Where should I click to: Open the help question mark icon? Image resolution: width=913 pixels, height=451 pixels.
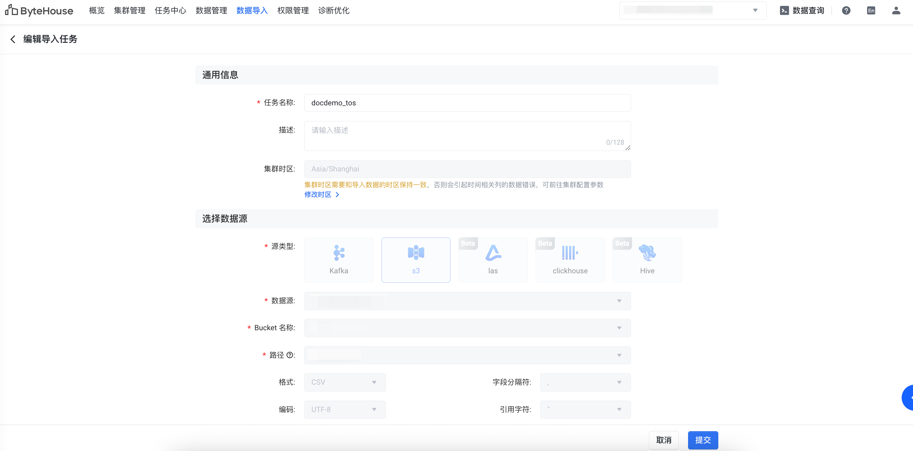(x=846, y=11)
